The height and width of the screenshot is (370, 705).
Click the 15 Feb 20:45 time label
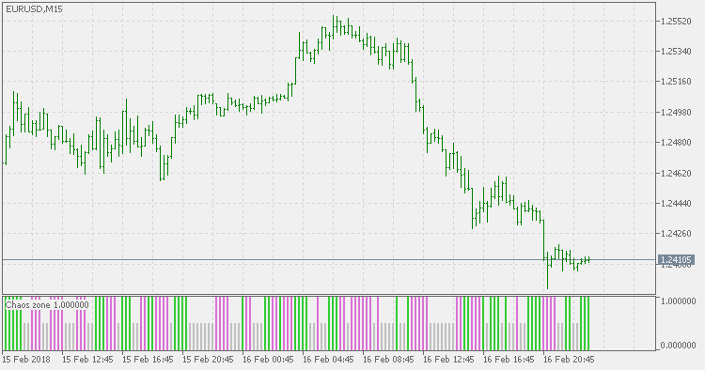[208, 360]
